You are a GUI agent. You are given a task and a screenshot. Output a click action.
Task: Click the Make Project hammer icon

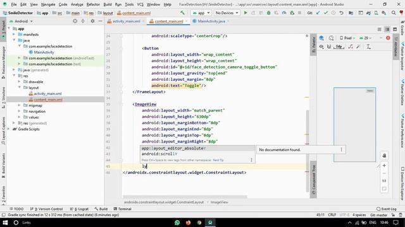click(183, 13)
